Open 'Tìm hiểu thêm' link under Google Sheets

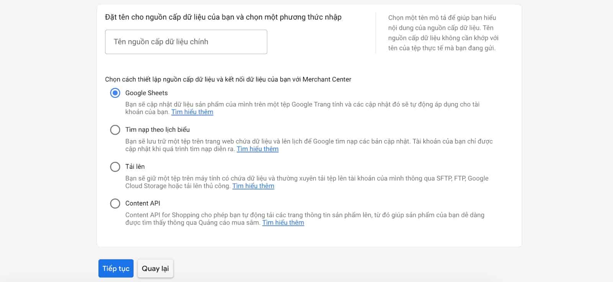[x=192, y=112]
